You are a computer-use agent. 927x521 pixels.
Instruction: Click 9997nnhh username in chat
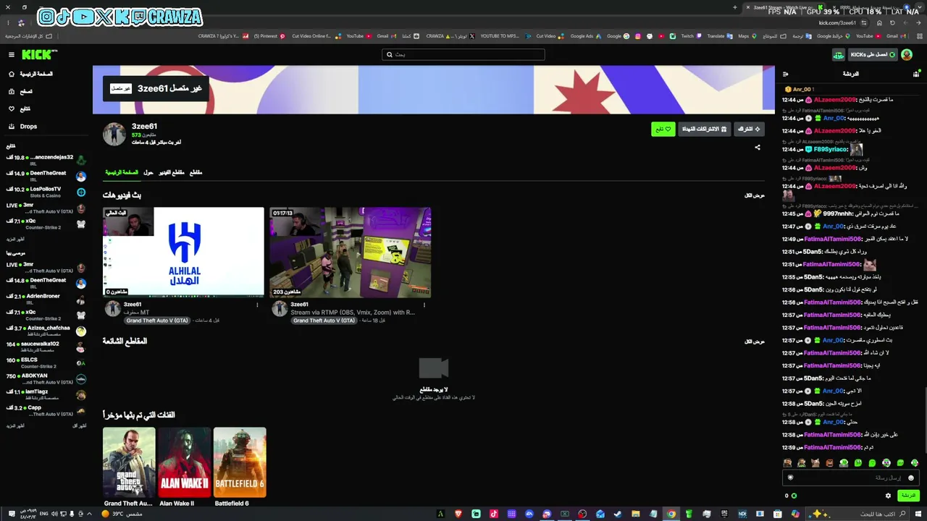pos(838,214)
